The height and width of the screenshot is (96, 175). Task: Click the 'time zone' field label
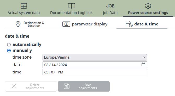pyautogui.click(x=22, y=57)
